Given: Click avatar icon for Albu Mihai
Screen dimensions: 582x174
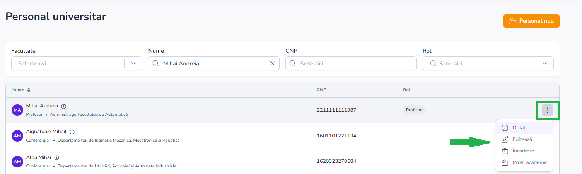Looking at the screenshot, I should click(x=17, y=162).
